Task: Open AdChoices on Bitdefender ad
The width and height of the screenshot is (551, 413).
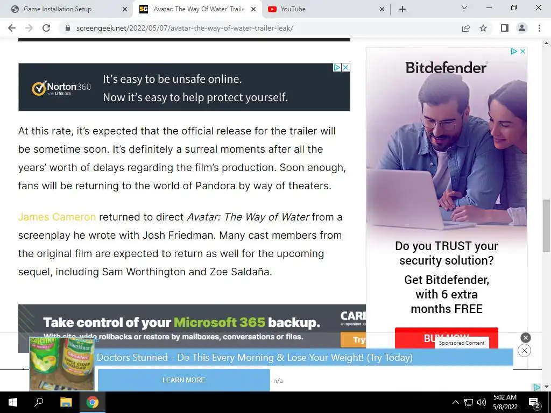Action: tap(514, 51)
